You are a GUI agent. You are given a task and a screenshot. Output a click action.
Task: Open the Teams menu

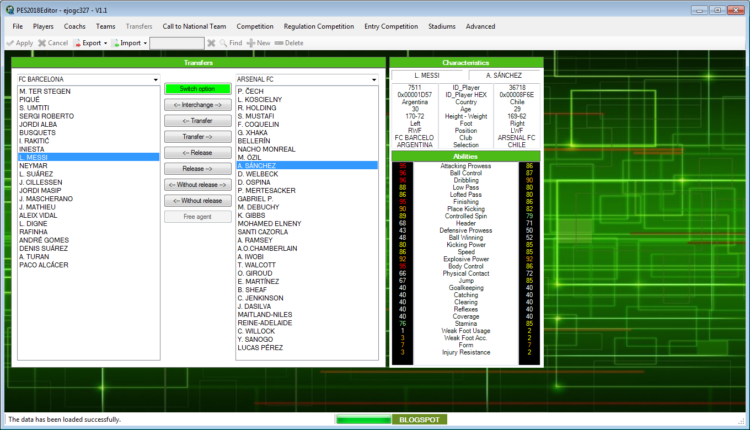click(x=106, y=26)
